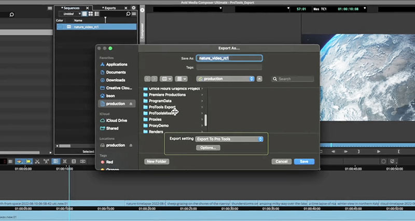This screenshot has height=221, width=415.
Task: Toggle the lift/overwrite red segment mode
Action: coord(19,161)
